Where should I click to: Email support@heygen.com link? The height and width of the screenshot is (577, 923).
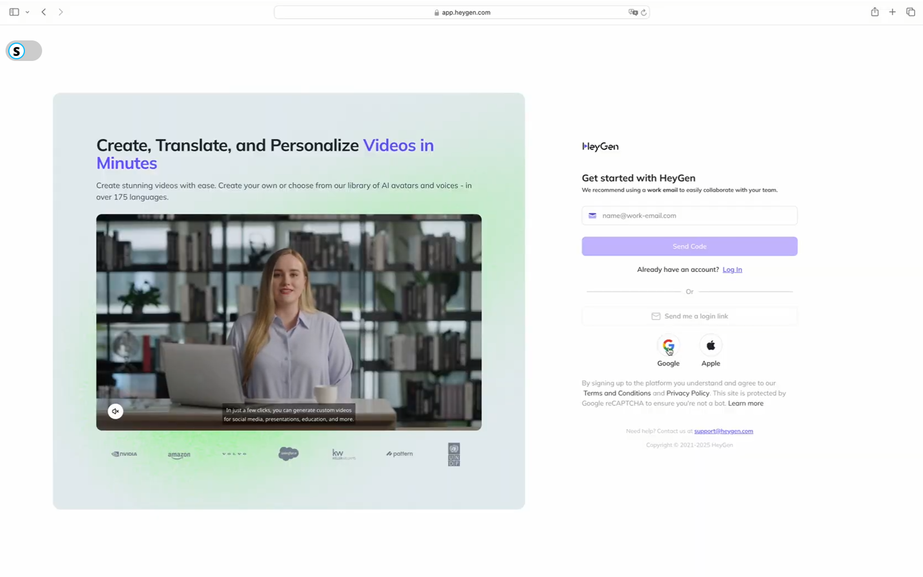click(723, 431)
